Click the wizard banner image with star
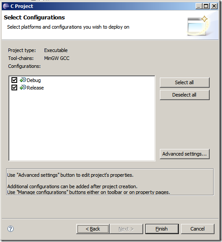The height and width of the screenshot is (242, 222). click(198, 26)
